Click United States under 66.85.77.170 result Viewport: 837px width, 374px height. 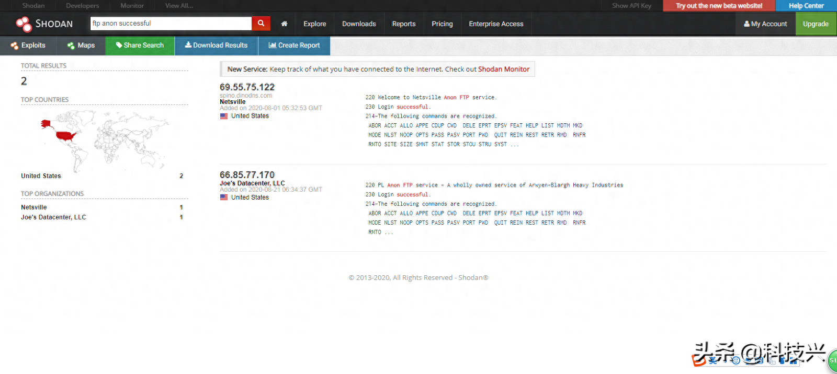(250, 197)
